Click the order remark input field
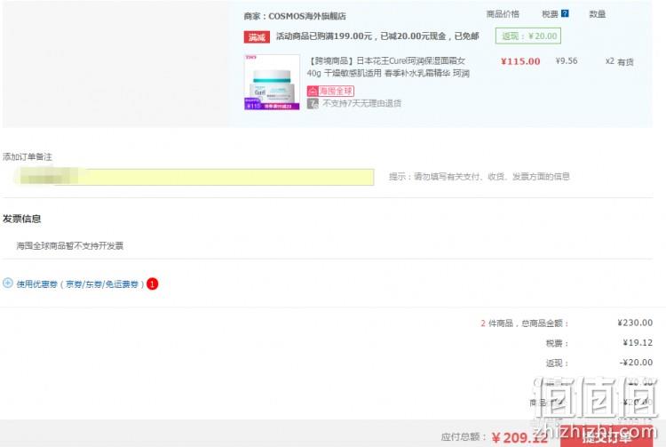The height and width of the screenshot is (447, 666). tap(194, 177)
